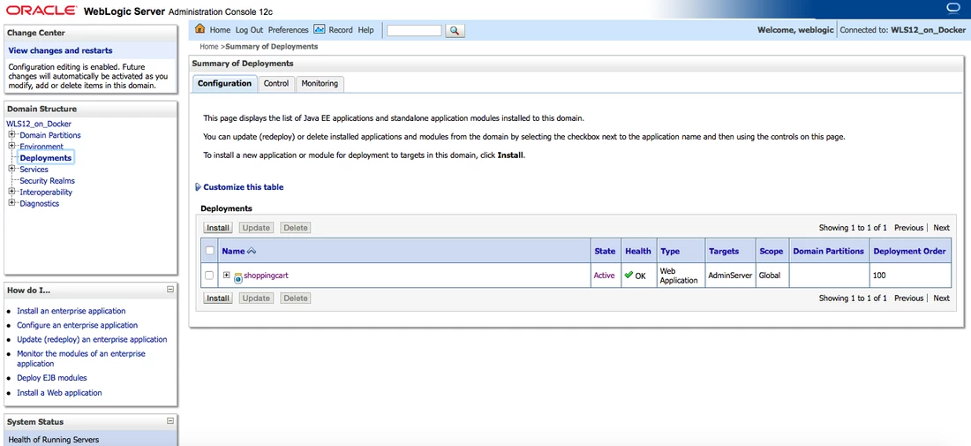Click the search input field
Image resolution: width=971 pixels, height=446 pixels.
(x=414, y=30)
